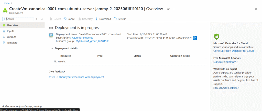Close the deployment blade
This screenshot has height=111, width=262.
click(x=256, y=9)
